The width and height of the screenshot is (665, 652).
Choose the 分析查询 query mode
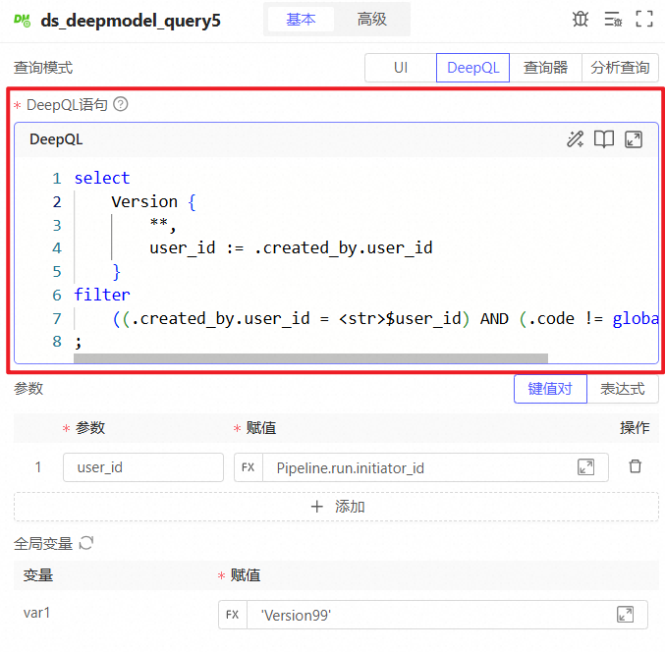tap(620, 68)
